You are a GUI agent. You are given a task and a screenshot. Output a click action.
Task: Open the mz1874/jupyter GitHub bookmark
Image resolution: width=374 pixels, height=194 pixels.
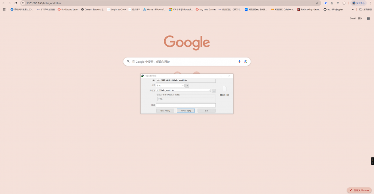[333, 10]
